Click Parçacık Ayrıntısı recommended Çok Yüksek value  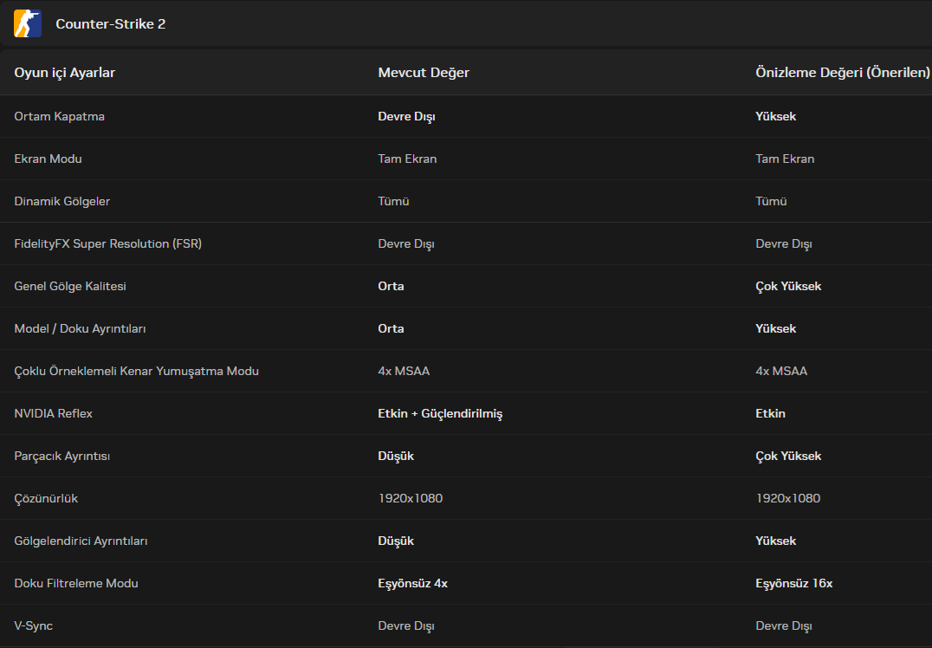[x=788, y=456]
